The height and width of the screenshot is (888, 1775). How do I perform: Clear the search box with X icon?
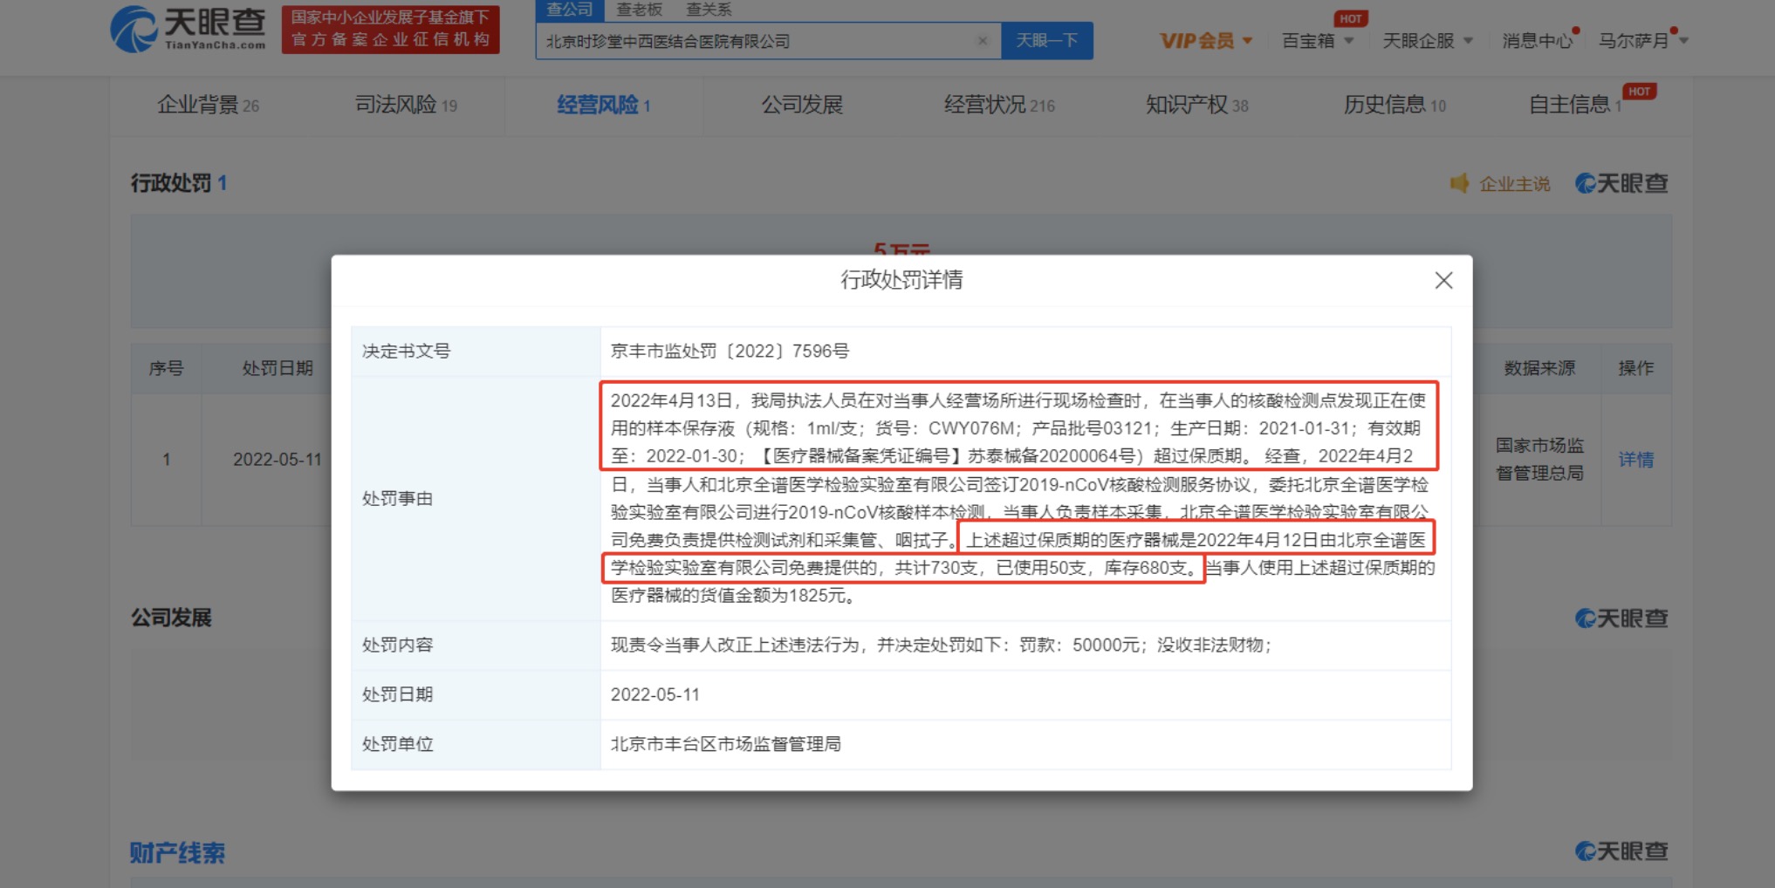tap(983, 41)
